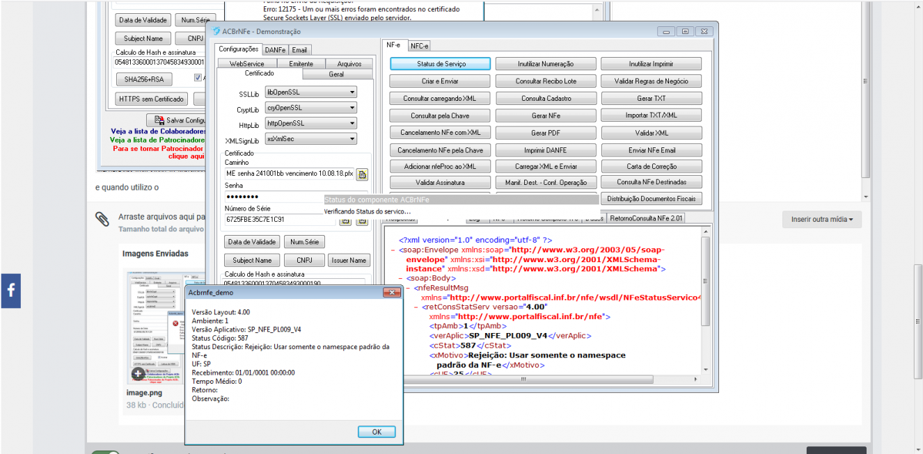Open the WebService sub-tab
The height and width of the screenshot is (454, 923).
click(247, 64)
